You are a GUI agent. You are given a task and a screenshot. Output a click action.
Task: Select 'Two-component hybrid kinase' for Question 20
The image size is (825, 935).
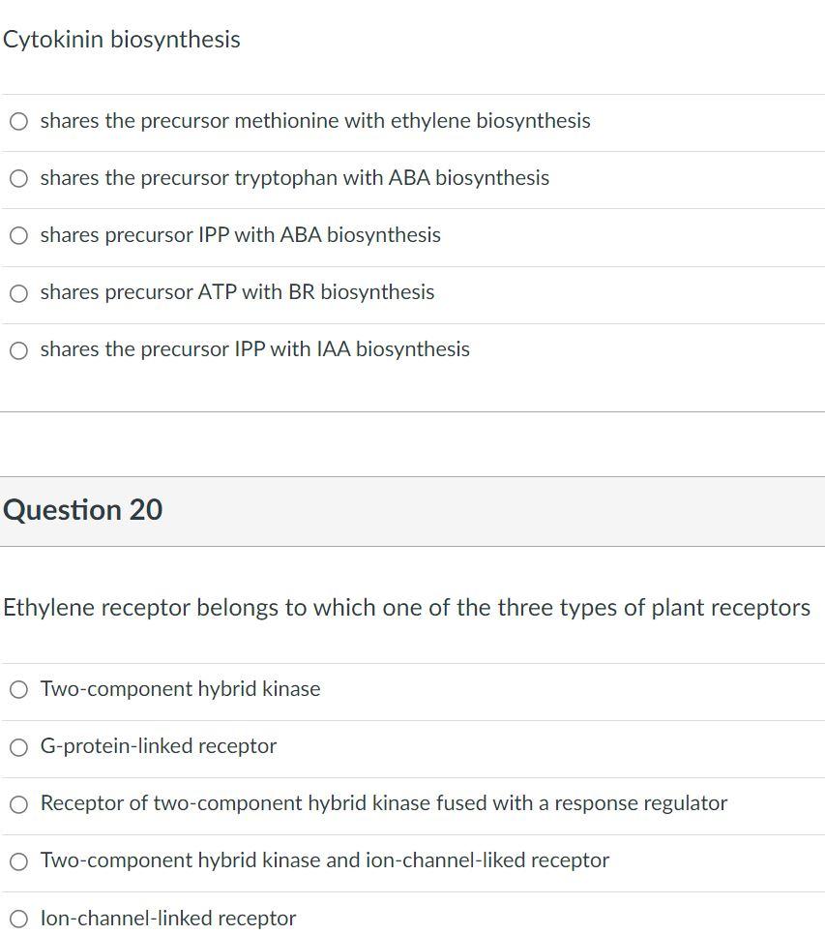(x=17, y=689)
